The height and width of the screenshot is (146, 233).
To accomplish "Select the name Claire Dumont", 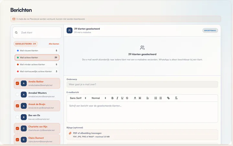I will tap(36, 138).
